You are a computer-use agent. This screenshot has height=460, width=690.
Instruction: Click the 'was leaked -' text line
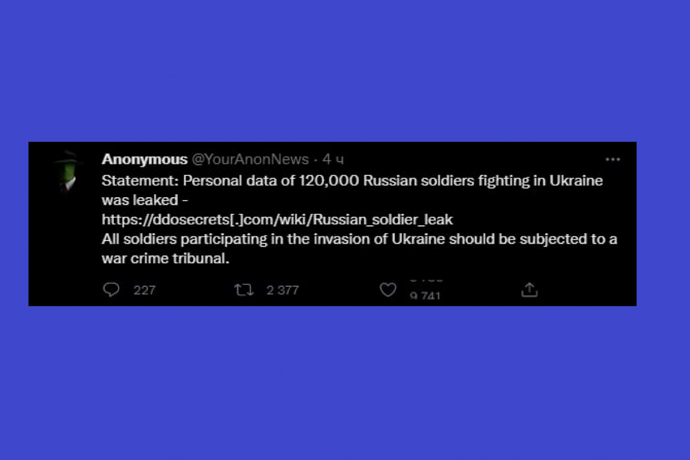[145, 200]
